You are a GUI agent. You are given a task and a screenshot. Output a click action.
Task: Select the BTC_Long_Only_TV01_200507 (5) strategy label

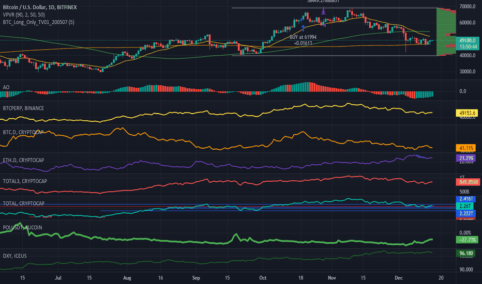point(38,22)
